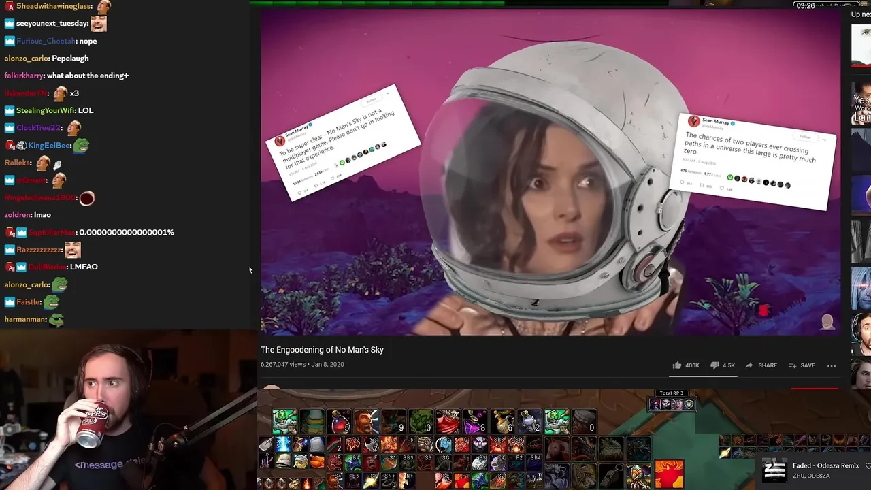
Task: Click the 'ZHU, ODESZA' artist names
Action: 811,476
